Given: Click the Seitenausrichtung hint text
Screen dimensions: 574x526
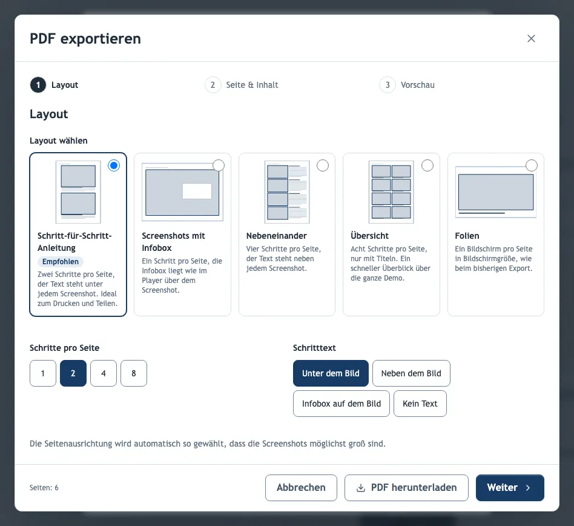Looking at the screenshot, I should point(208,444).
